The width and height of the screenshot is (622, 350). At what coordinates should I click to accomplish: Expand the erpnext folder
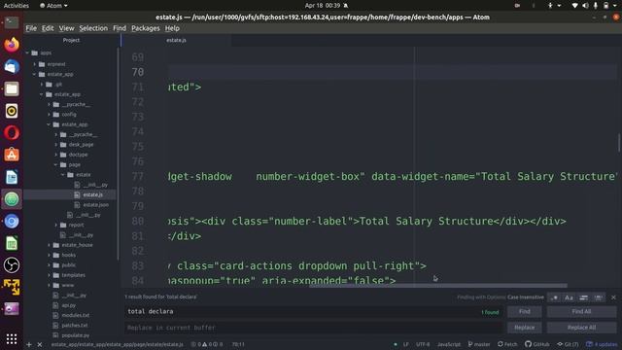35,64
